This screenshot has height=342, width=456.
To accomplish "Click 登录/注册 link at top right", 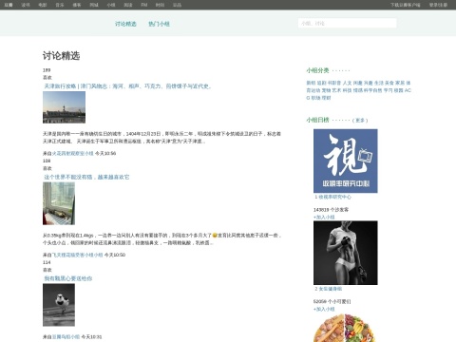I will tap(438, 5).
